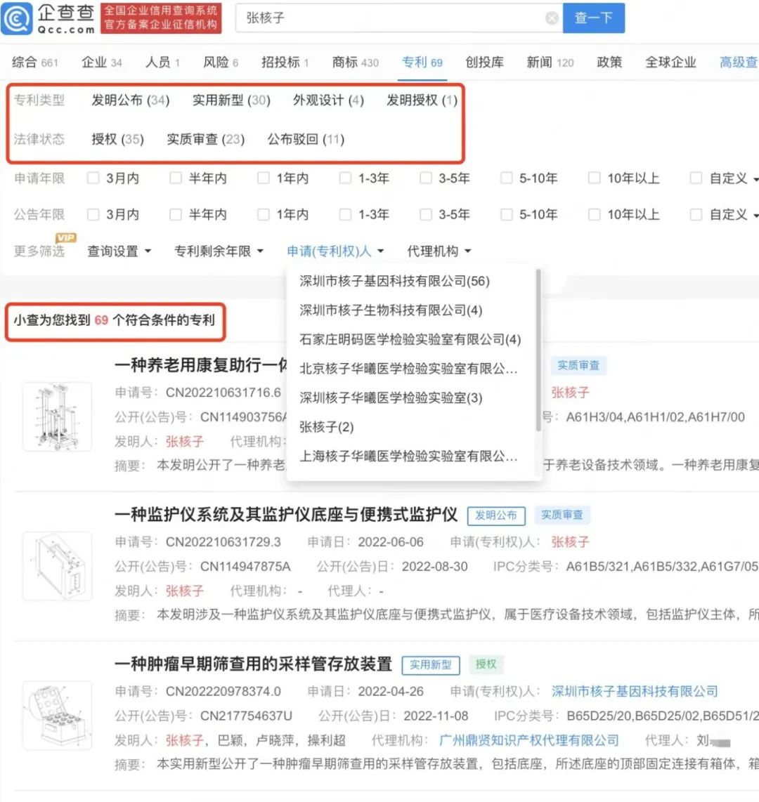The image size is (759, 802).
Task: Open 广州鼎贤知识产权代理有限公司 link
Action: click(528, 740)
